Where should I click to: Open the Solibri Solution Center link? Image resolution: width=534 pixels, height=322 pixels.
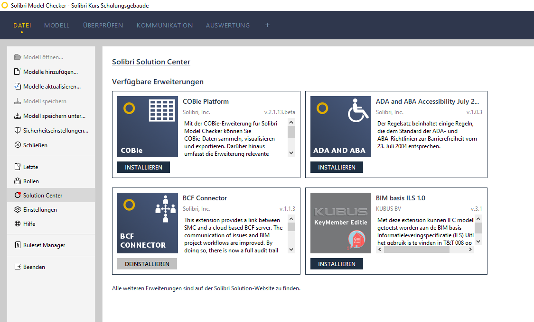click(151, 62)
